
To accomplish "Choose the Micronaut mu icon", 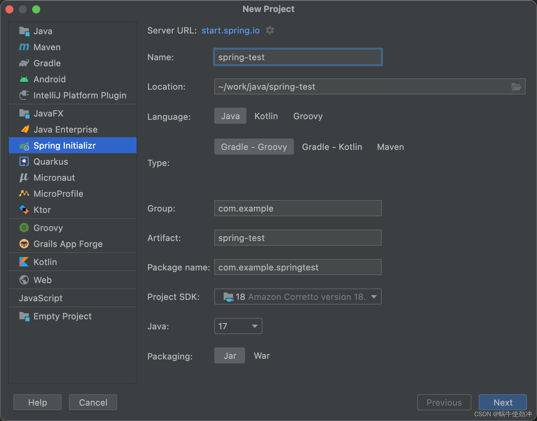I will (24, 178).
